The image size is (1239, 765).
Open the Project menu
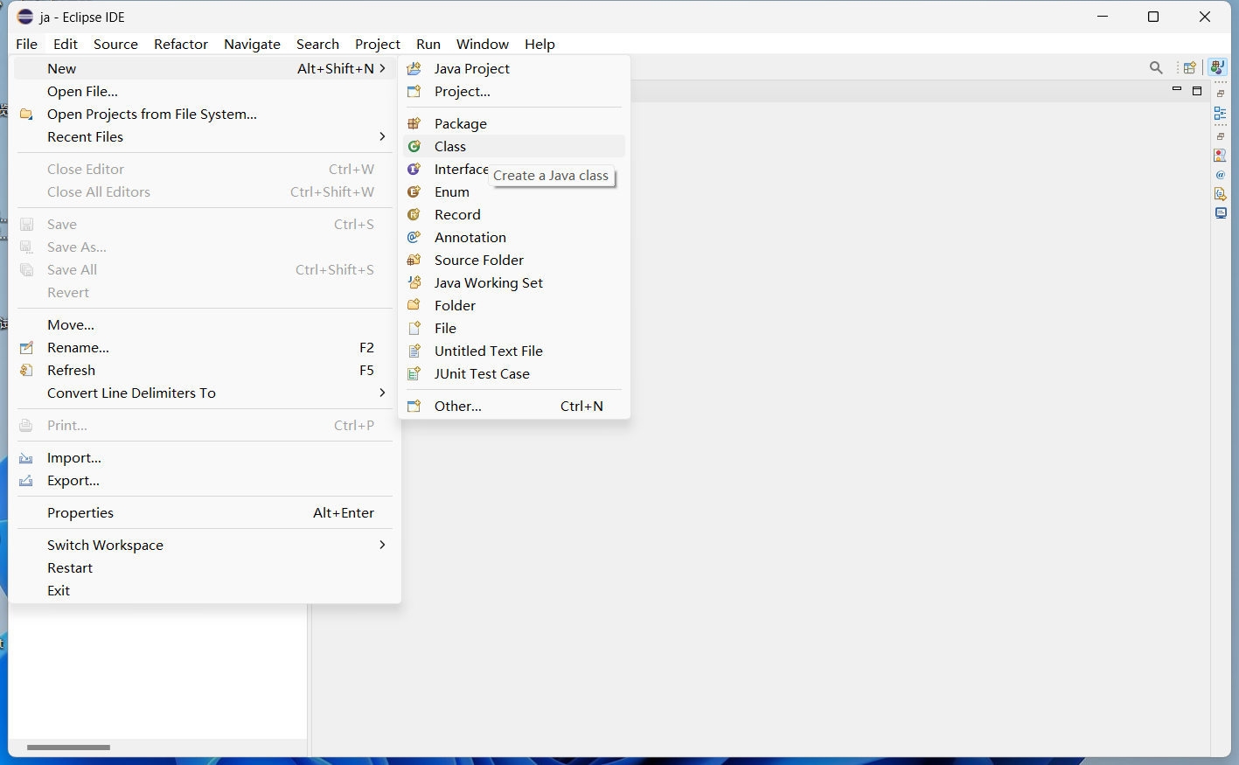tap(378, 44)
